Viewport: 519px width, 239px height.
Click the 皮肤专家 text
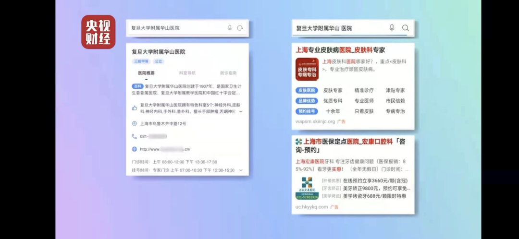(x=333, y=90)
